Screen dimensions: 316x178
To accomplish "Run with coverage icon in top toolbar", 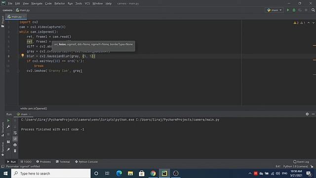I will (x=300, y=10).
